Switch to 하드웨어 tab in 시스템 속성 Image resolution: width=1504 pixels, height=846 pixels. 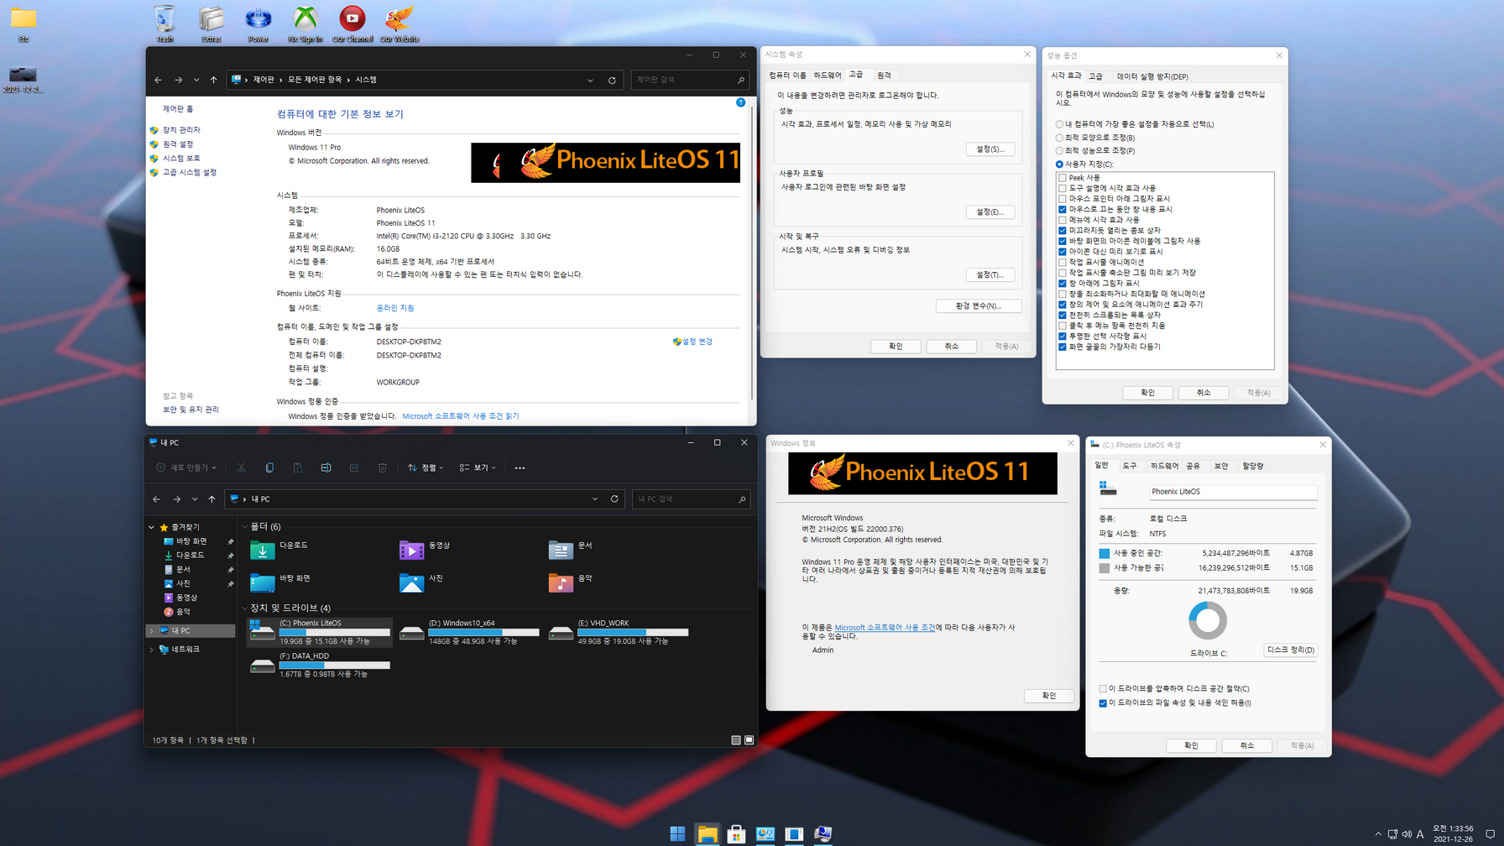pyautogui.click(x=827, y=76)
